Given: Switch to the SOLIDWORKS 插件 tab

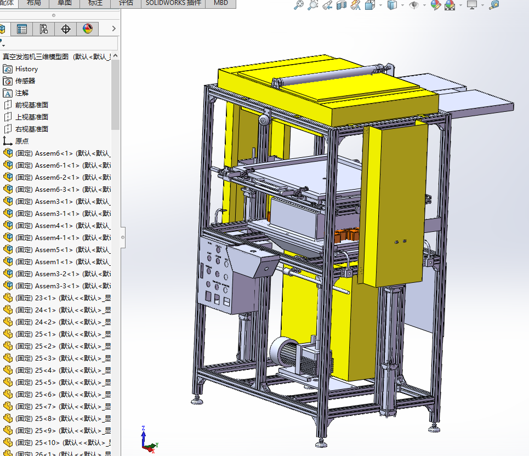Looking at the screenshot, I should [x=173, y=3].
